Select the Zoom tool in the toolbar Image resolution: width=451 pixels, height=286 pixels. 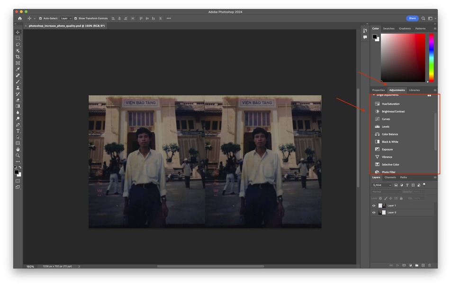[18, 155]
